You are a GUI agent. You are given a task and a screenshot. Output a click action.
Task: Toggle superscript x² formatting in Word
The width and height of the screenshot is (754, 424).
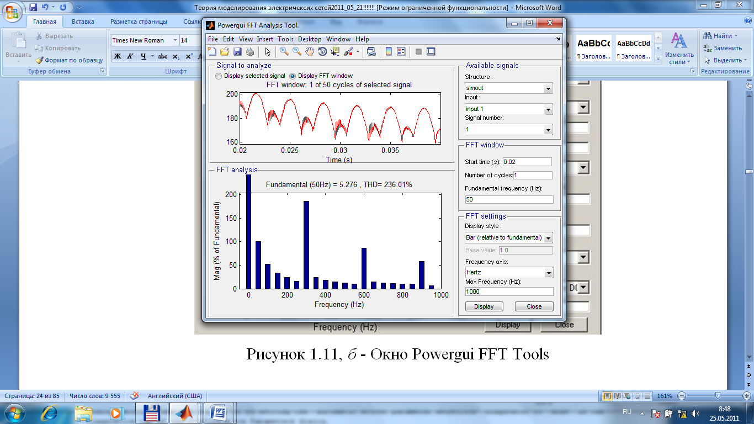(189, 56)
